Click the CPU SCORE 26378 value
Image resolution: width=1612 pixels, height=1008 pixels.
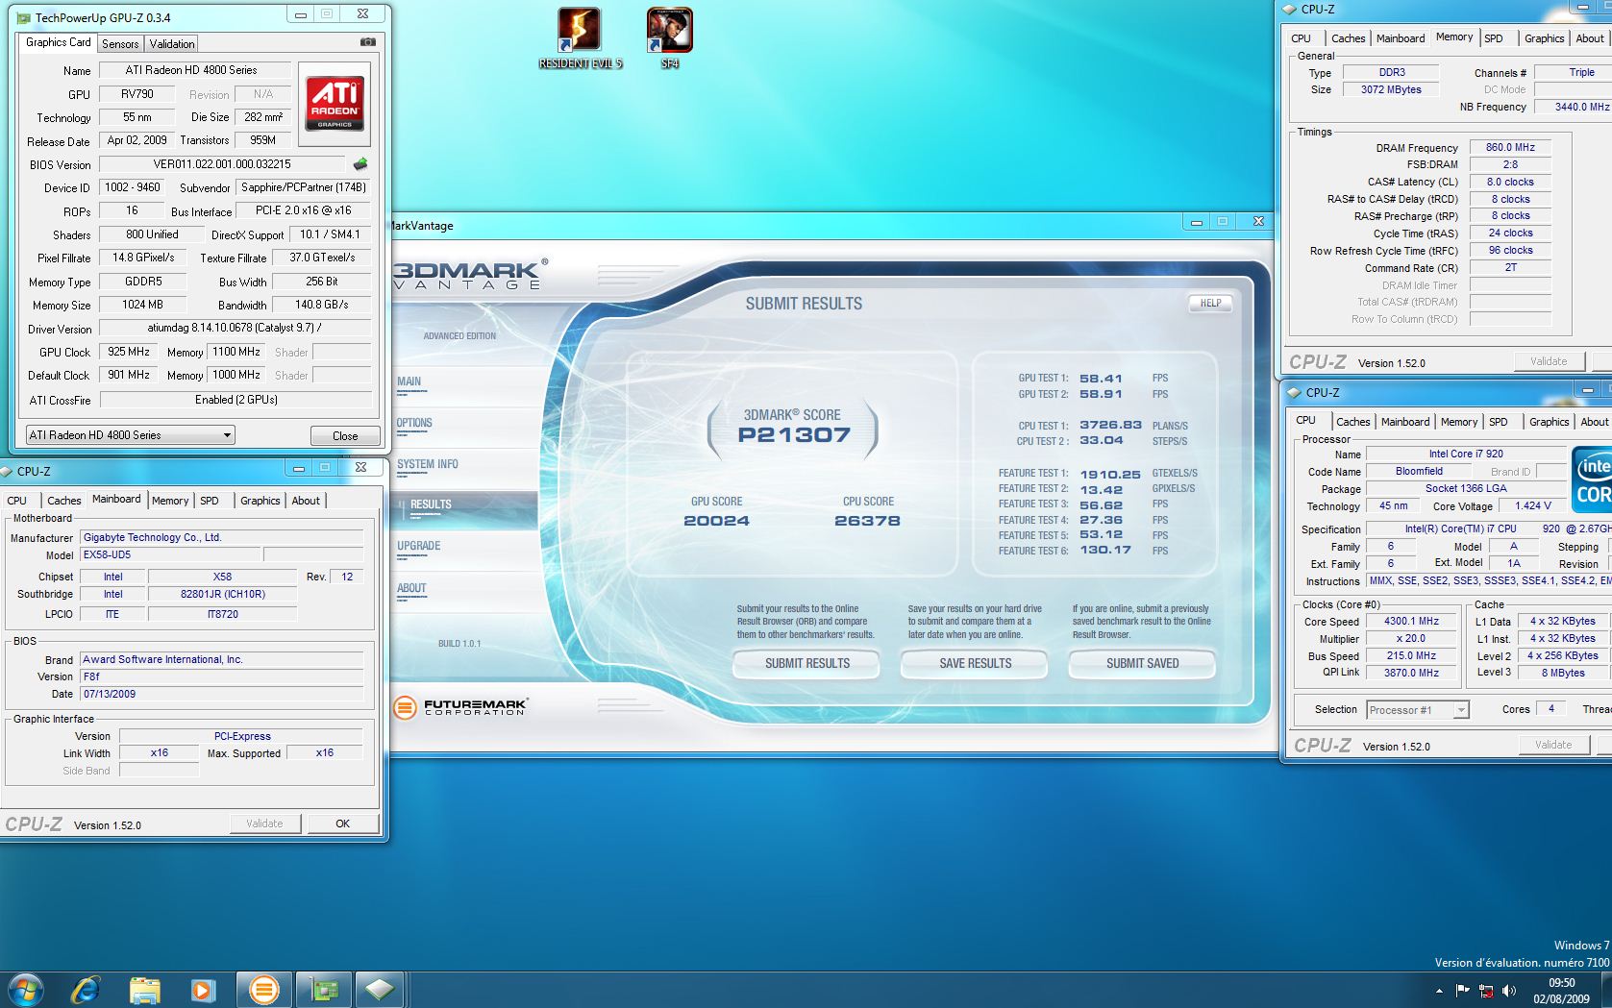pos(867,521)
